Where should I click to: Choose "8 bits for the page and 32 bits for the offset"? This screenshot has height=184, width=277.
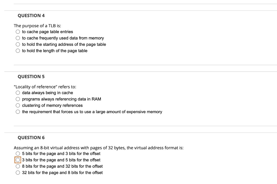pos(18,166)
